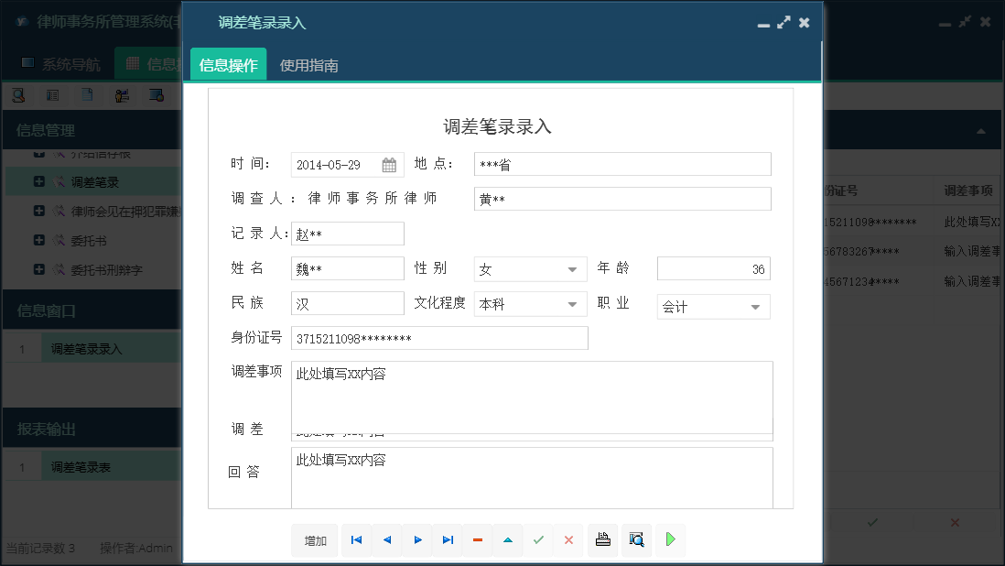
Task: Click the print preview magnifier icon
Action: pos(636,540)
